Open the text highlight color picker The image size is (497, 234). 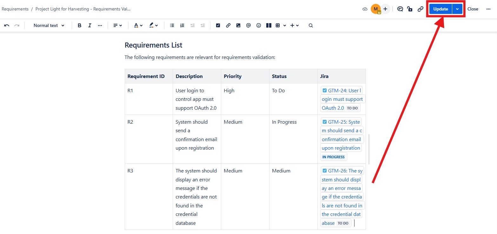(152, 25)
